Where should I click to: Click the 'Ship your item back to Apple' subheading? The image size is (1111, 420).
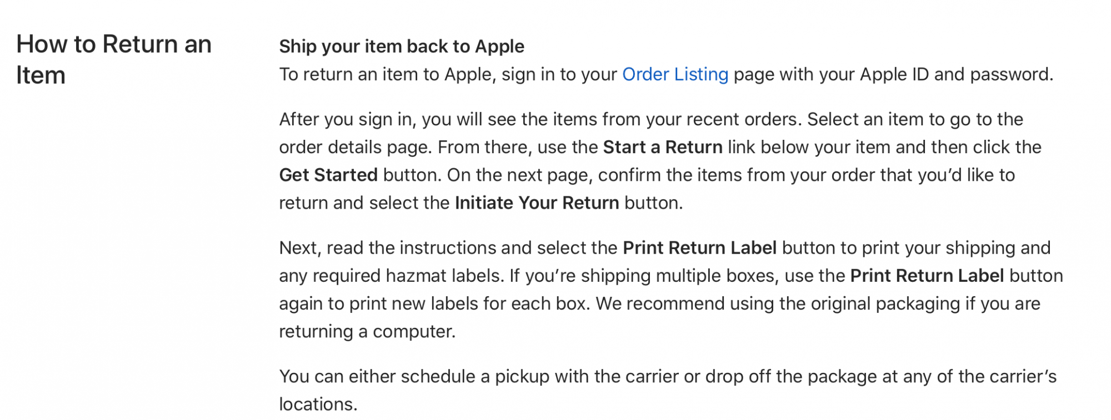pos(402,47)
